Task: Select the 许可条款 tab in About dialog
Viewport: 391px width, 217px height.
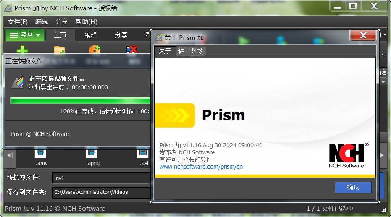Action: [x=191, y=51]
